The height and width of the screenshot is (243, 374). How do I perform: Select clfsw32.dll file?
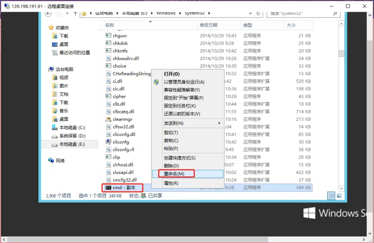coord(120,127)
